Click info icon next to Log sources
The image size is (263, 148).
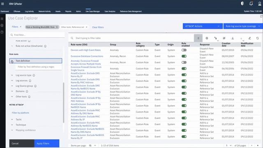click(30, 81)
